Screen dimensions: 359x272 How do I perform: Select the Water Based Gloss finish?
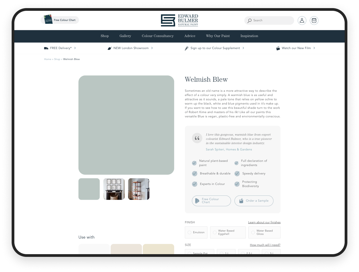click(265, 233)
